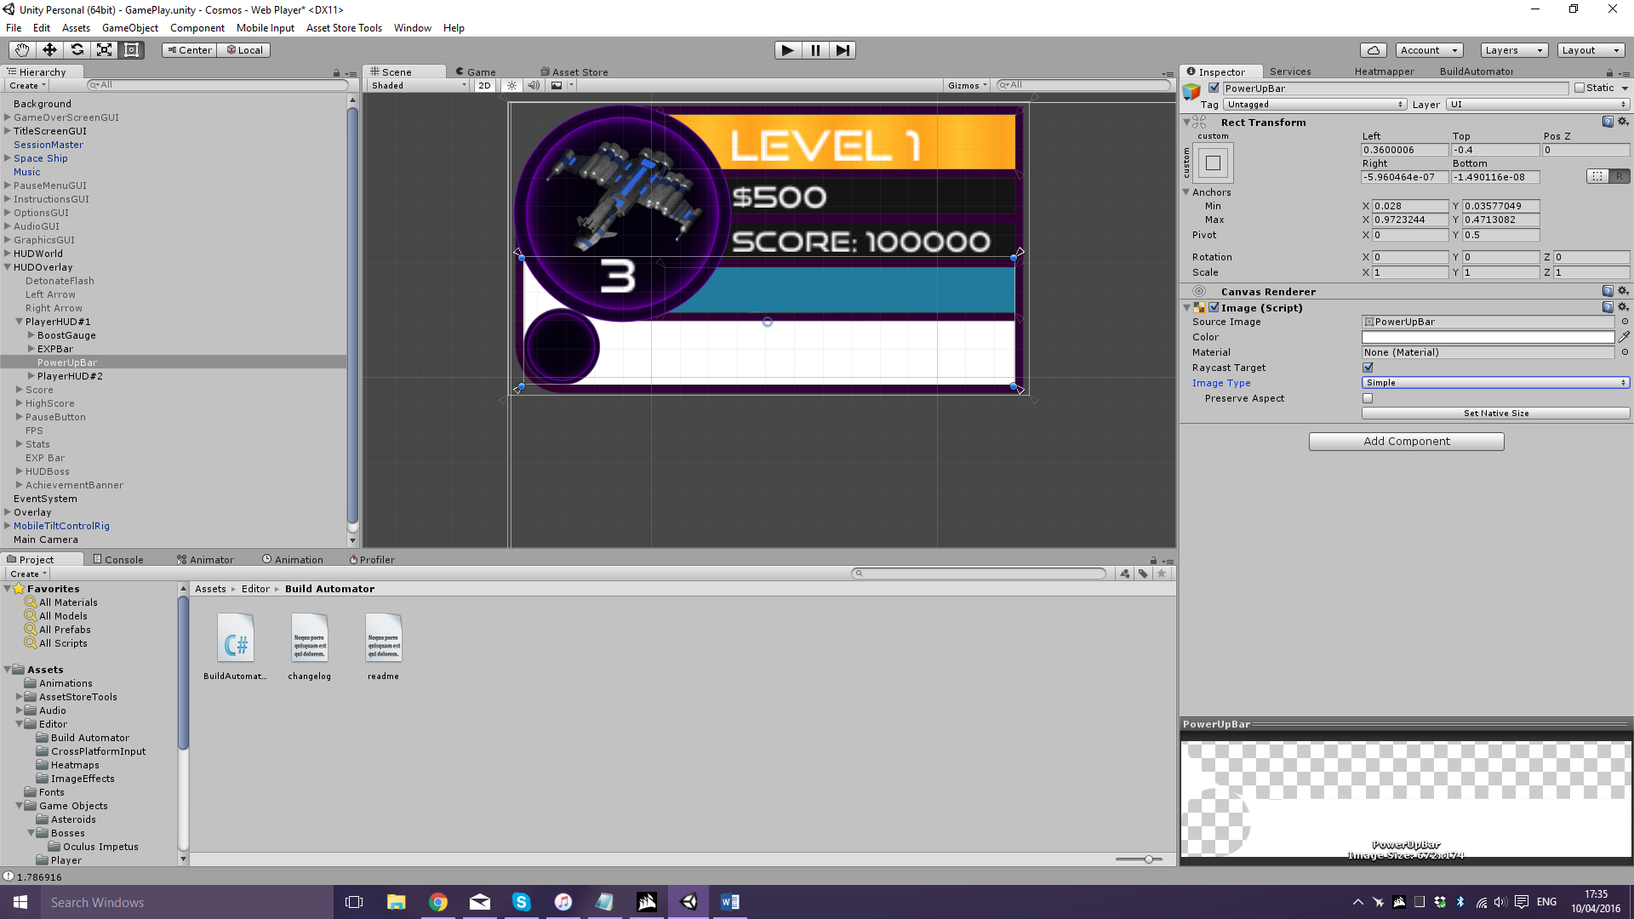Open the Cloud services icon
This screenshot has width=1634, height=919.
[1373, 50]
